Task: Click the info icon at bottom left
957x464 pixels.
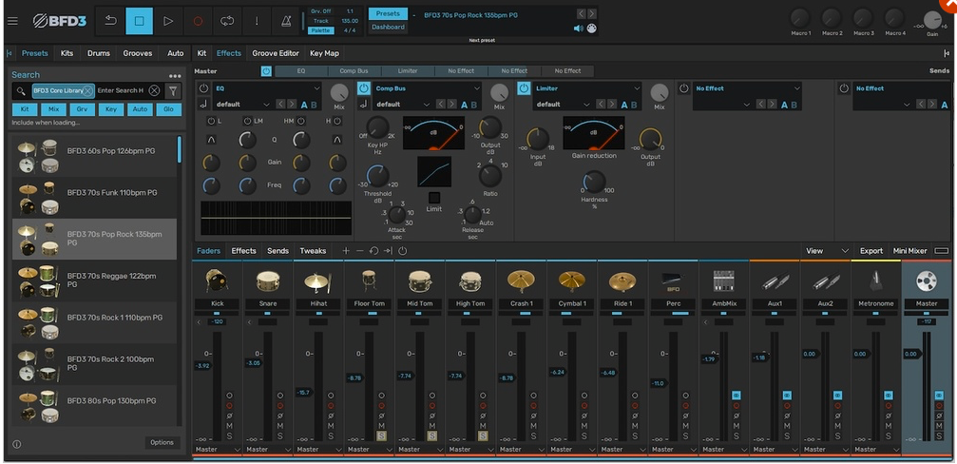Action: coord(16,444)
